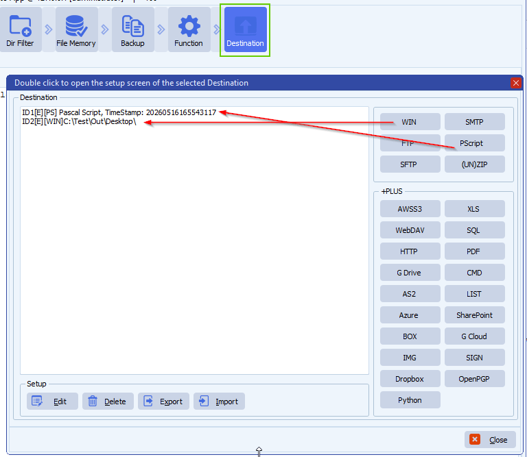Open the Function gear step

click(189, 30)
